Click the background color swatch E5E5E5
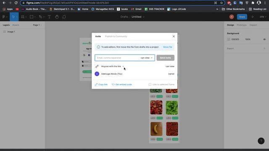This screenshot has height=151, width=269. [x=229, y=39]
